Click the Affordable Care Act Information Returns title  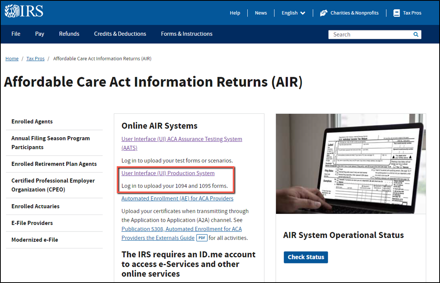(x=153, y=82)
